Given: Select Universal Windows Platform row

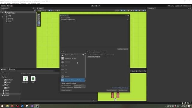Looking at the screenshot, I should (73, 80).
